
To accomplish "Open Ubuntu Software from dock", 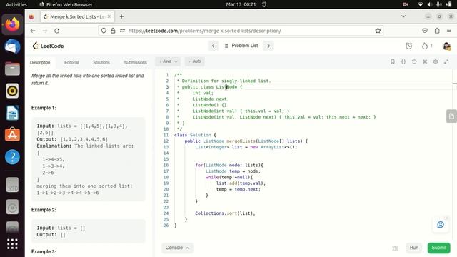I will 12,135.
